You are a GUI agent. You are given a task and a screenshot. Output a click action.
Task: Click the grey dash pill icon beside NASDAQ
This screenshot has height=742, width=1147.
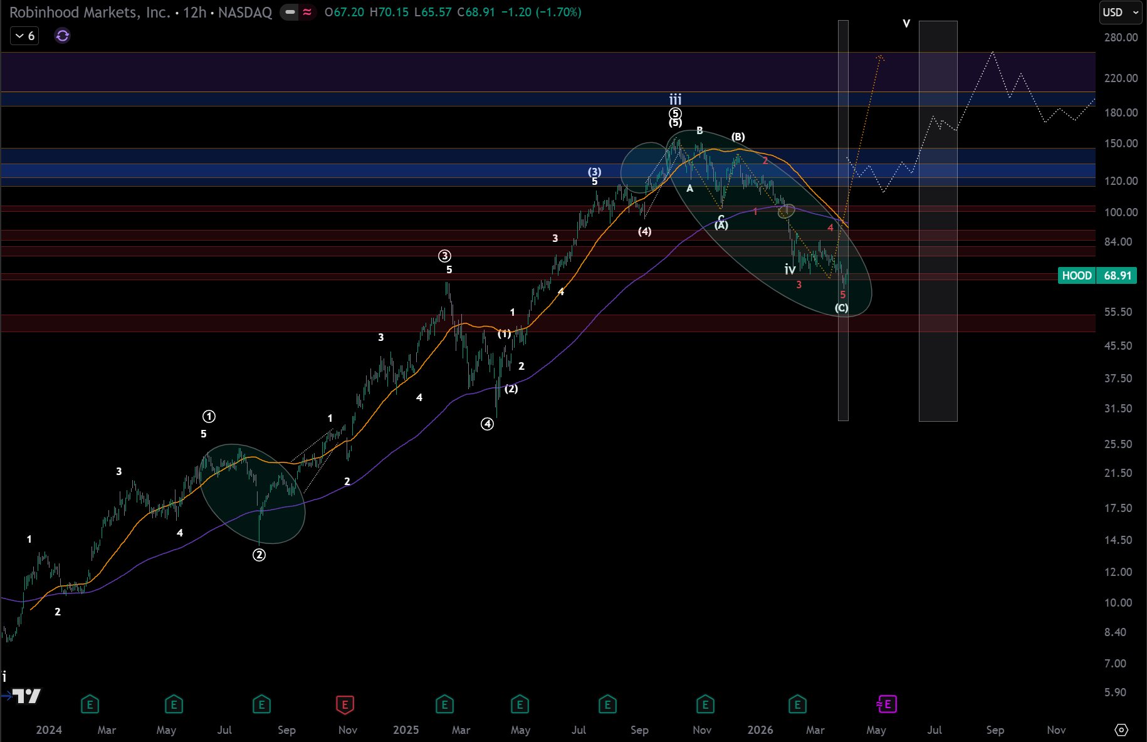tap(290, 12)
